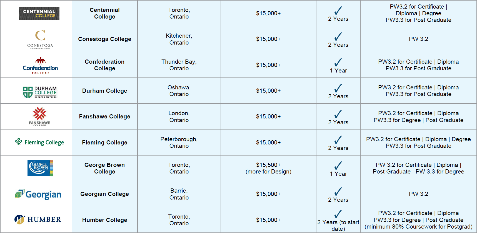Click the Centennial College logo
The image size is (477, 233).
point(39,14)
